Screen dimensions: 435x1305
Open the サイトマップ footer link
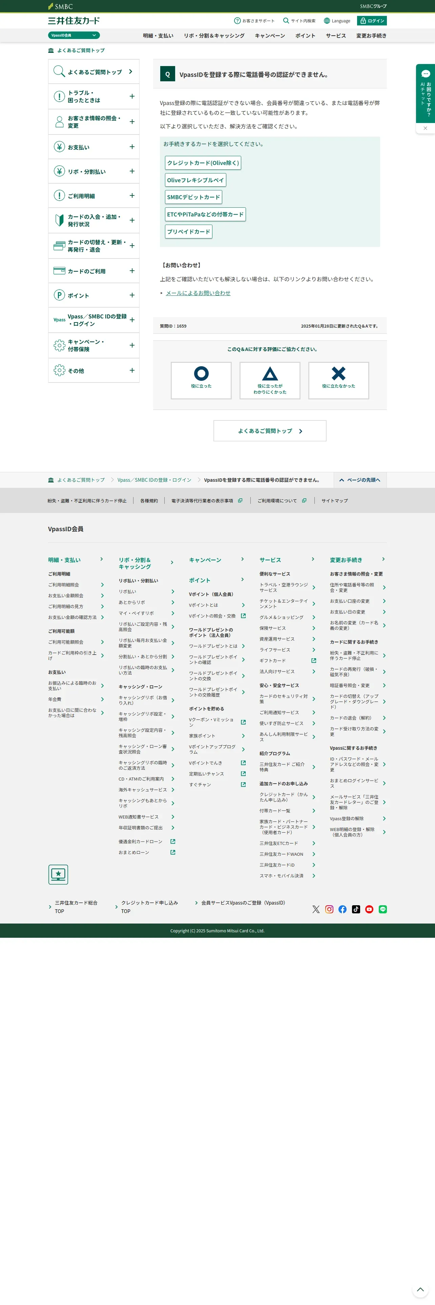335,500
